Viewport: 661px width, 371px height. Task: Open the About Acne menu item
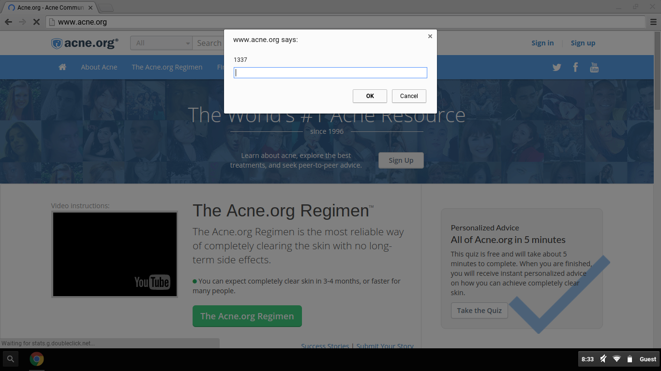pyautogui.click(x=99, y=67)
